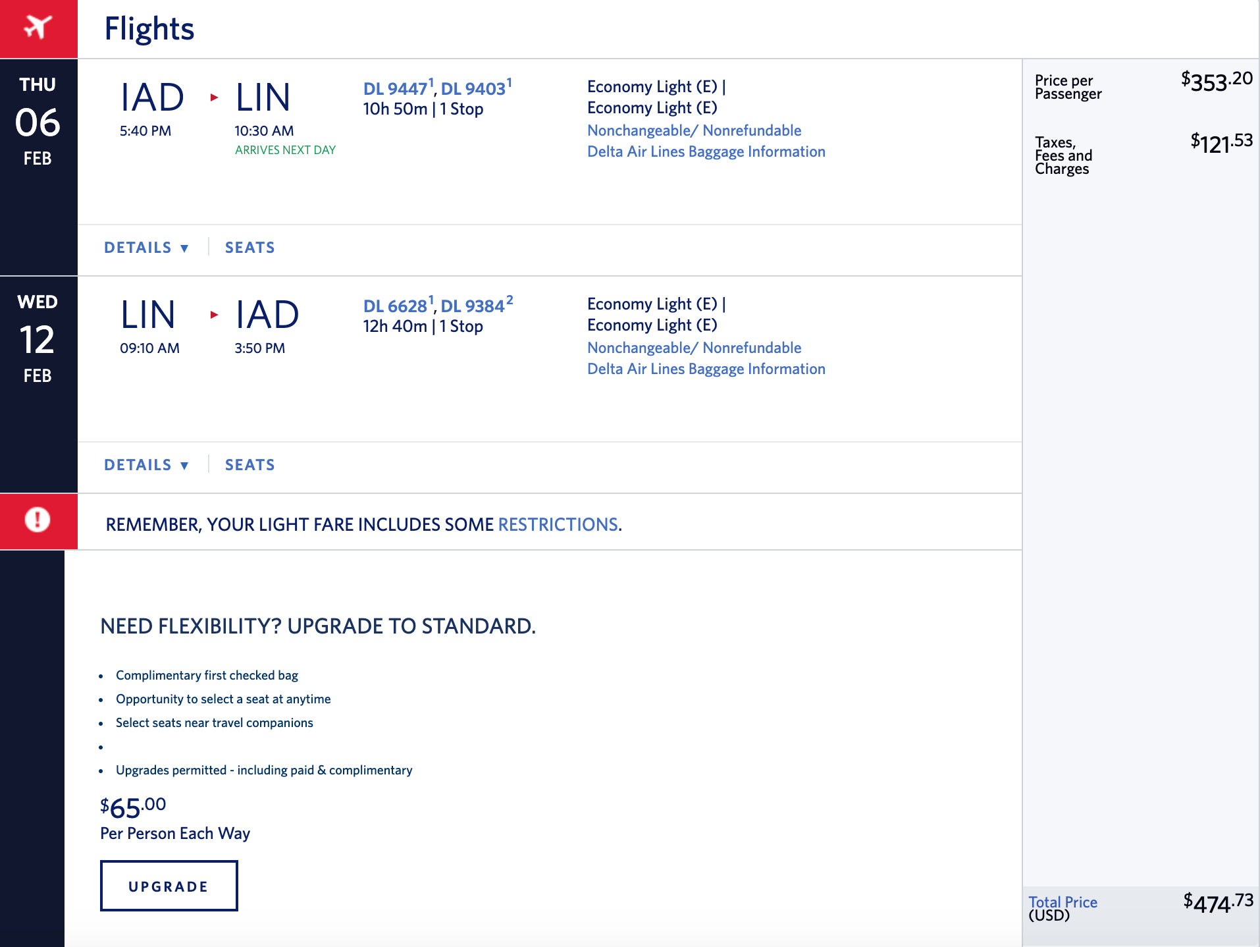
Task: Click red arrow between IAD and LIN
Action: click(214, 97)
